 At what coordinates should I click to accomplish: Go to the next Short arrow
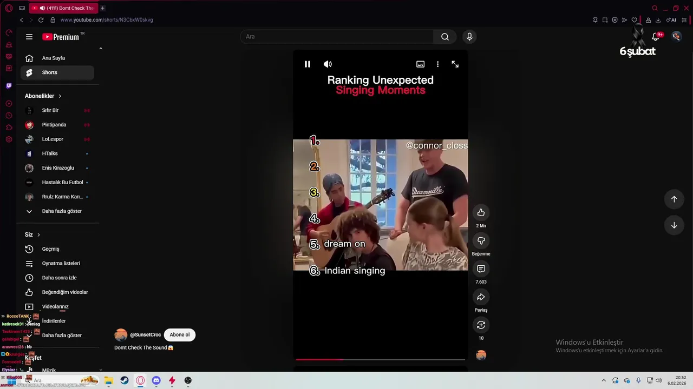[x=674, y=225]
